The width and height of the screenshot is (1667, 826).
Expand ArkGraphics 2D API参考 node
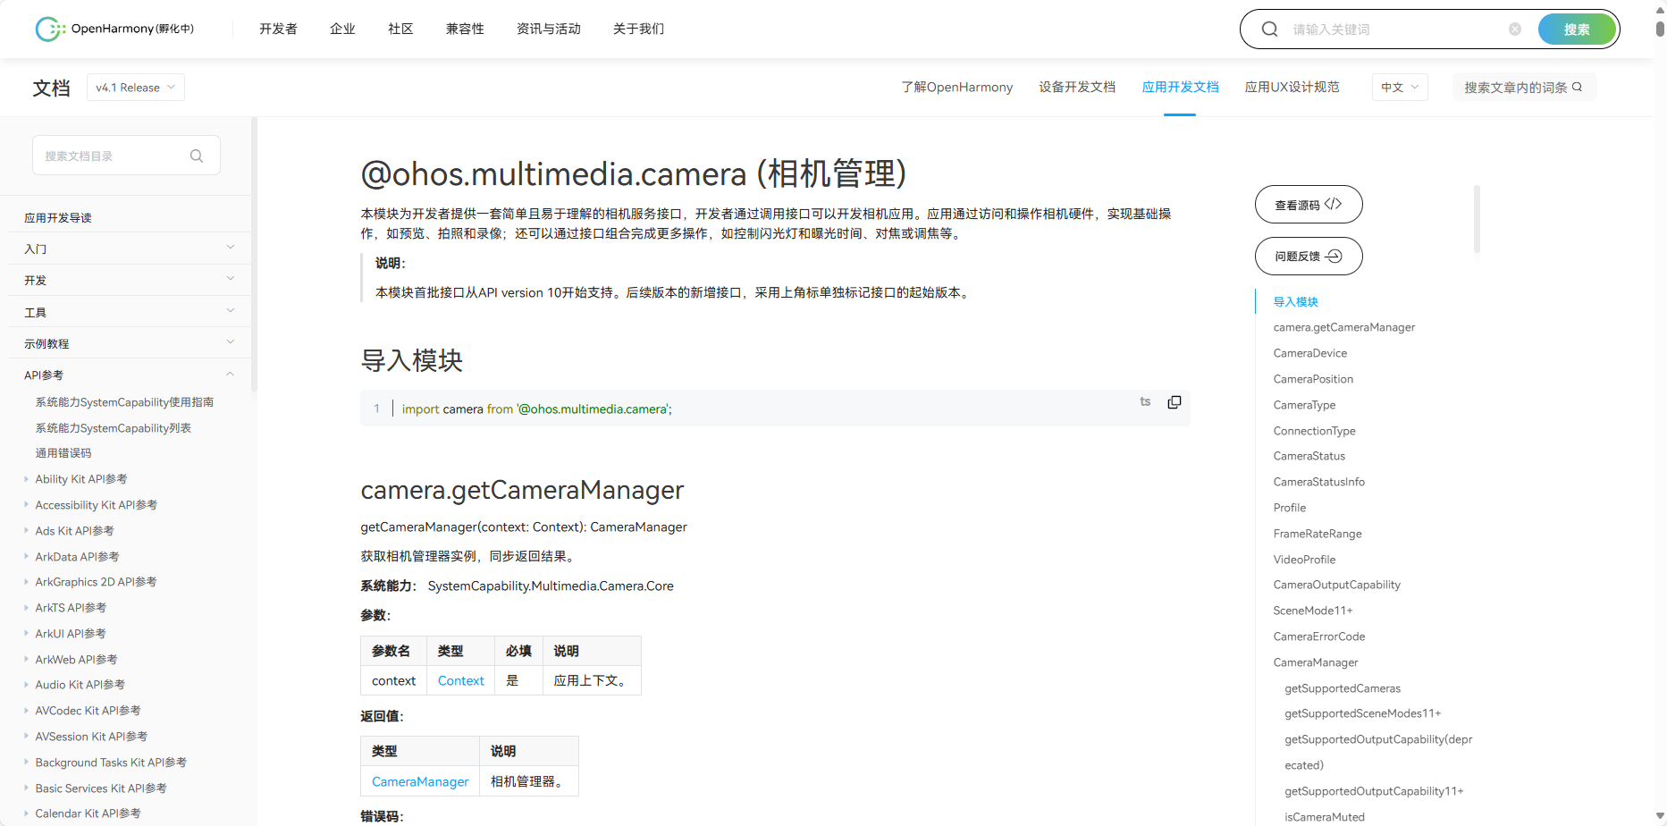tap(26, 582)
